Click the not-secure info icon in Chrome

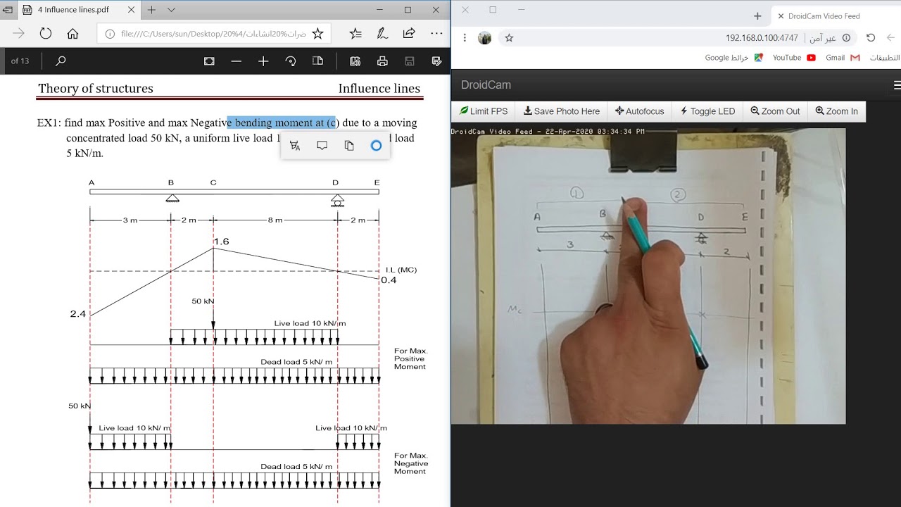(x=847, y=38)
